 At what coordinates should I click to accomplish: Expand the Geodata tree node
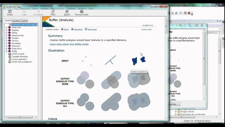point(6,38)
